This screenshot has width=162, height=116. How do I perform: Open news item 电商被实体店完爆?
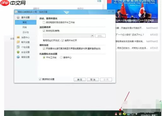point(137,41)
